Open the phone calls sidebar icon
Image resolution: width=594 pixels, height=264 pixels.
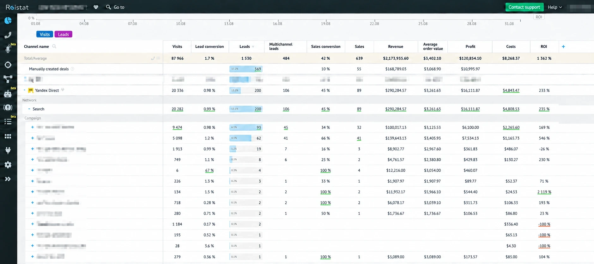[8, 35]
